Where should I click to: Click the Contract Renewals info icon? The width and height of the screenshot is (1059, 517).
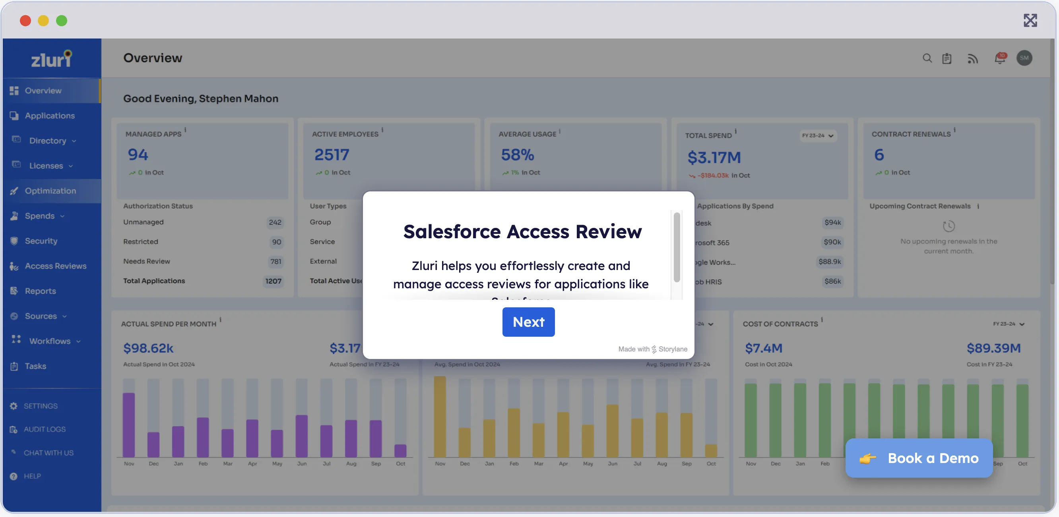point(954,130)
